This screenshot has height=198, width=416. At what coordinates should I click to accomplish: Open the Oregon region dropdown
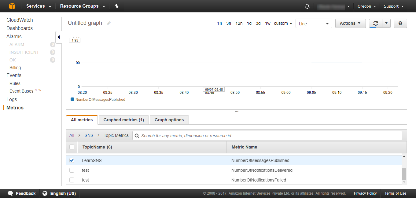coord(366,6)
